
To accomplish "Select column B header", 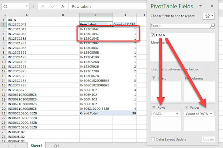I will pos(63,15).
